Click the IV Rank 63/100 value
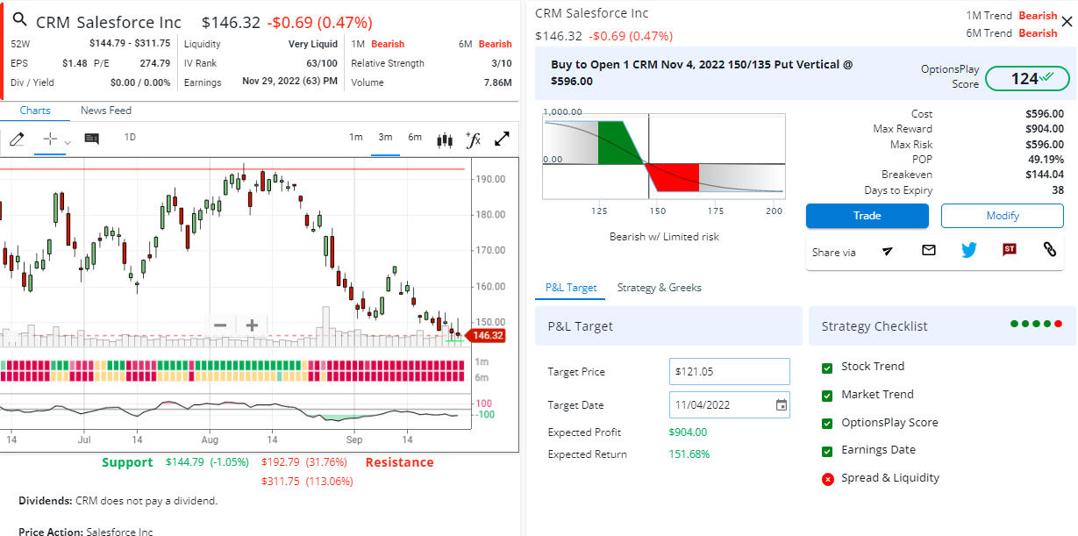The height and width of the screenshot is (536, 1078). coord(322,63)
